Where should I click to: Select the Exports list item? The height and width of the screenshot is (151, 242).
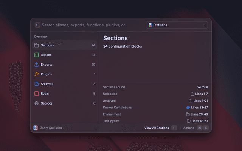[x=64, y=65]
